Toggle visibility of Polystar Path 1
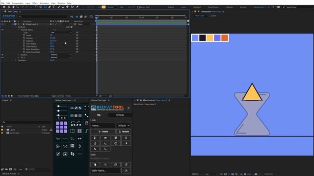The height and width of the screenshot is (176, 314). [x=2, y=30]
